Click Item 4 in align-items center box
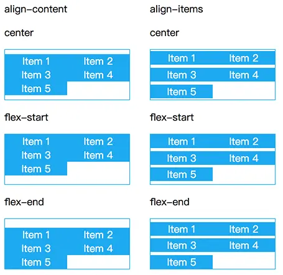Screen dimensions: 283x275 (244, 75)
